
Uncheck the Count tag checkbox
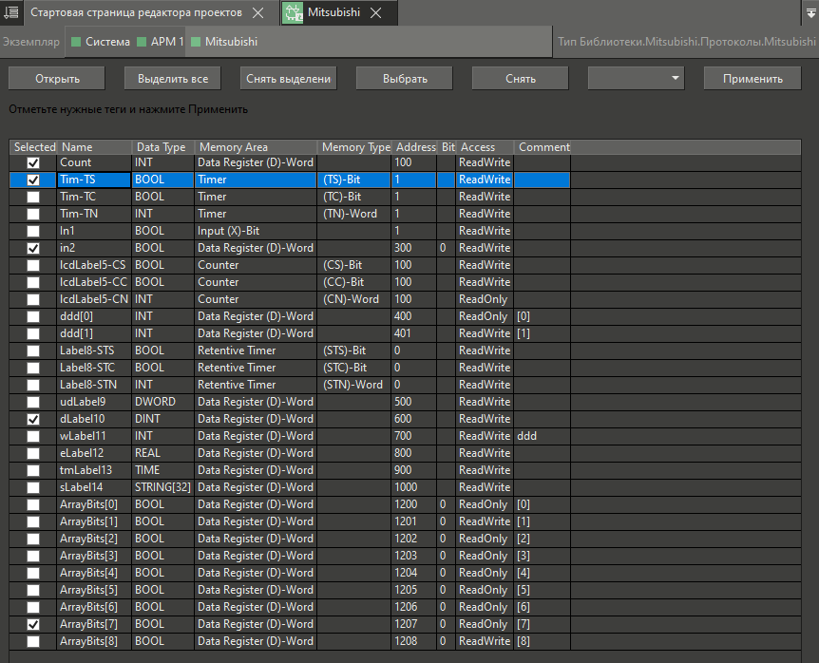[33, 163]
